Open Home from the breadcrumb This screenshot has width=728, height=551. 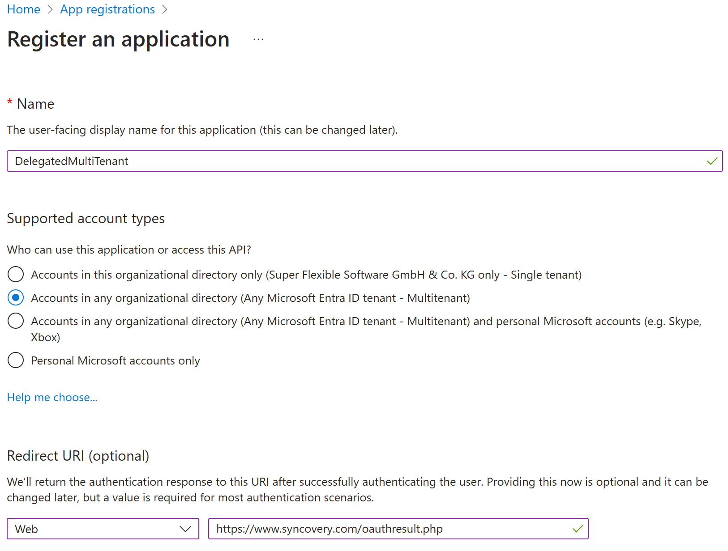(x=23, y=9)
